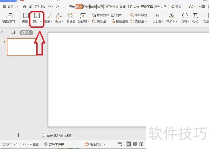
Task: Expand the 形状 dropdown arrow
Action: pyautogui.click(x=63, y=21)
